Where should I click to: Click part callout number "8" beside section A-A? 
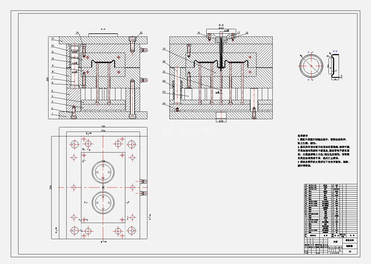[52, 72]
